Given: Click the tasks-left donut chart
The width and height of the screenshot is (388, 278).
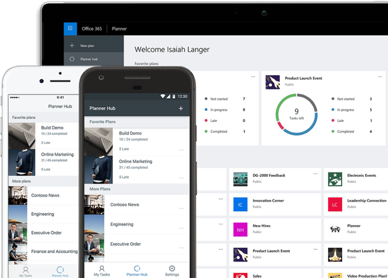Looking at the screenshot, I should (297, 114).
